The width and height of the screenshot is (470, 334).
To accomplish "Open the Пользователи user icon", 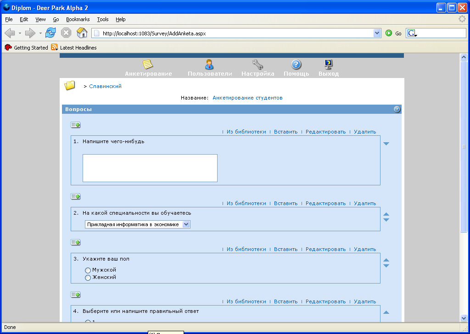I will pyautogui.click(x=209, y=64).
